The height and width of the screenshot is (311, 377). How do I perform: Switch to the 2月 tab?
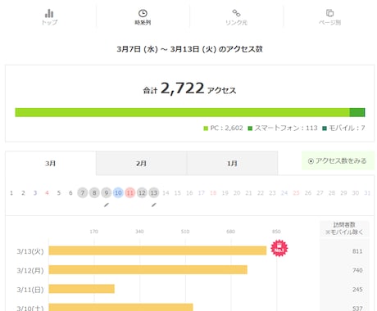pos(141,163)
